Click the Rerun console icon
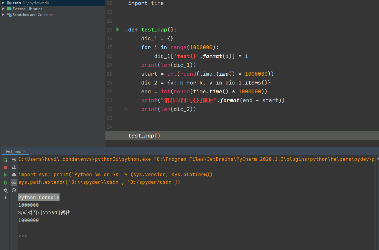The image size is (379, 250). pos(5,160)
